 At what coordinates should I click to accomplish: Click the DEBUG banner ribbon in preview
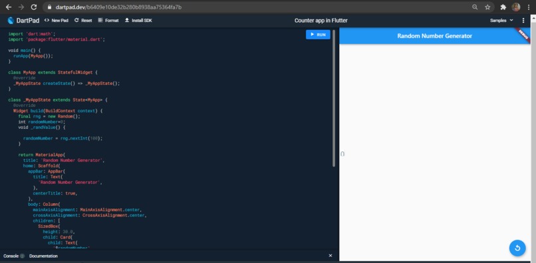(523, 35)
